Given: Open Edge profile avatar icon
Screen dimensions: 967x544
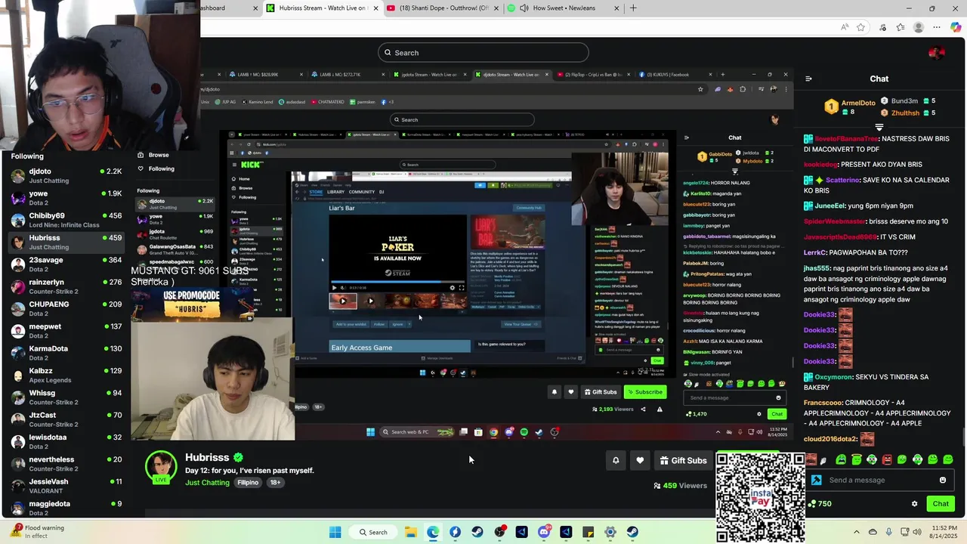Looking at the screenshot, I should point(919,27).
